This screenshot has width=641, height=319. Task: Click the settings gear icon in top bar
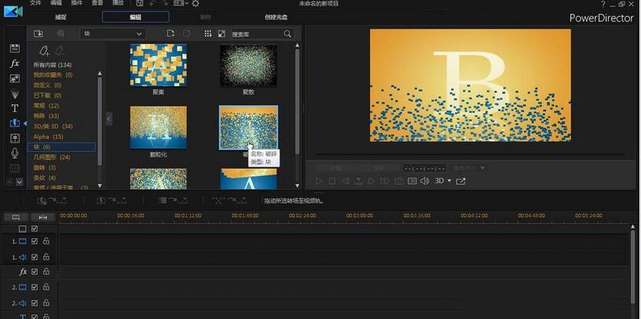coord(196,4)
